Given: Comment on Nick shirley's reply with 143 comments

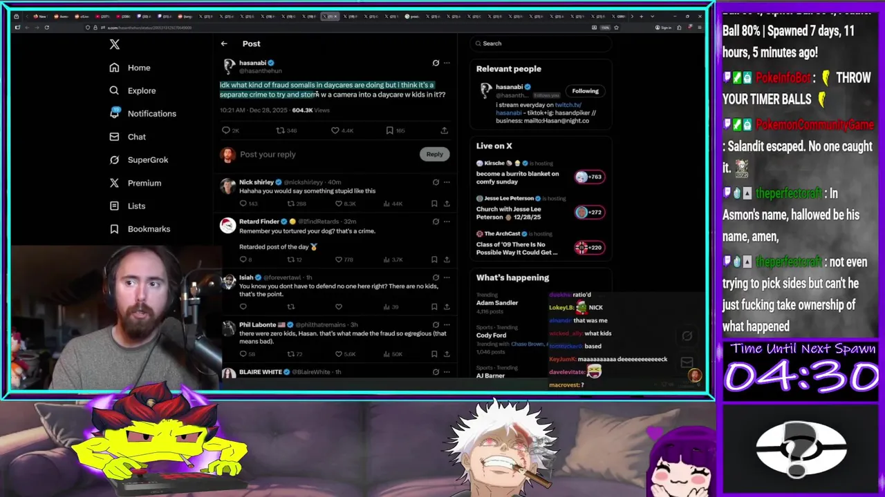Looking at the screenshot, I should [x=248, y=204].
